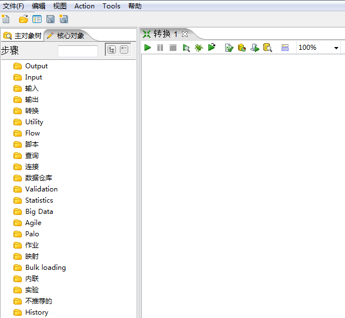Pause the running transformation

tap(160, 48)
